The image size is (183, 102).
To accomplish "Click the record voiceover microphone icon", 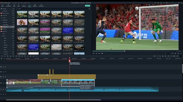I will (160, 56).
